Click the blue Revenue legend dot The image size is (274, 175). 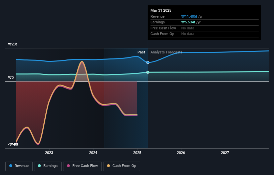point(11,166)
